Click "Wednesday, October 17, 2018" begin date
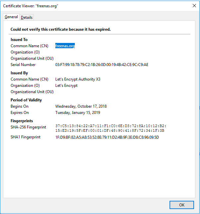Viewport: 200px width, 214px height. coord(81,106)
